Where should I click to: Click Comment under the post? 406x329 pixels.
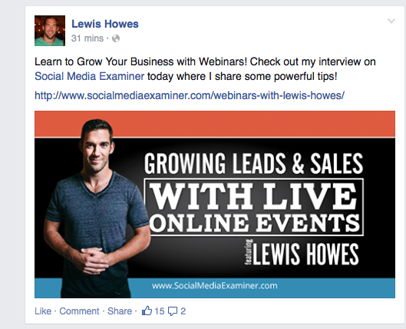[x=79, y=311]
